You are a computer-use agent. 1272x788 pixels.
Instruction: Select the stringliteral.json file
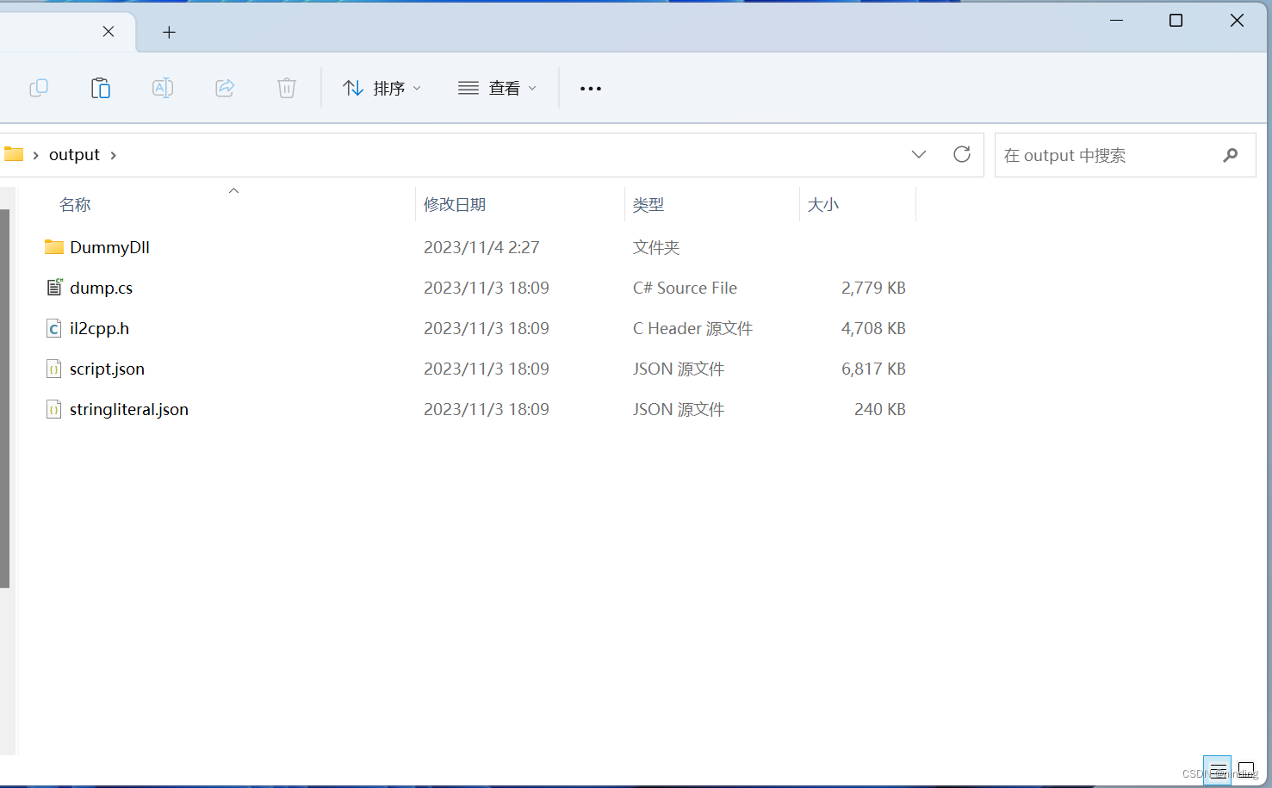[129, 409]
